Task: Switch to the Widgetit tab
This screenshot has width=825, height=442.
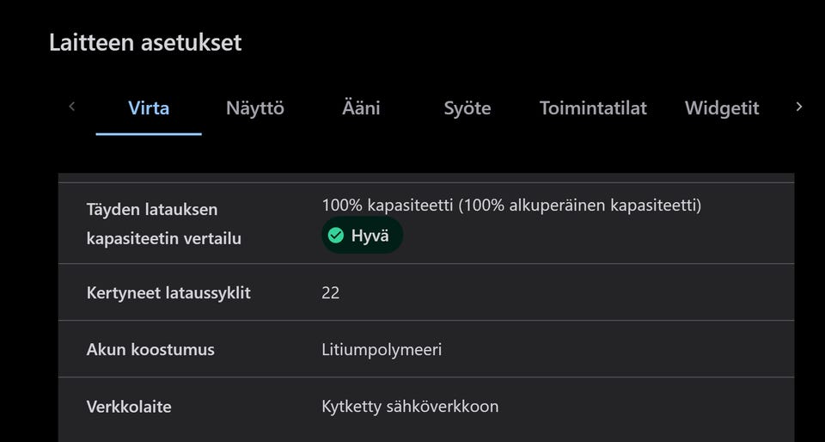Action: pos(721,108)
